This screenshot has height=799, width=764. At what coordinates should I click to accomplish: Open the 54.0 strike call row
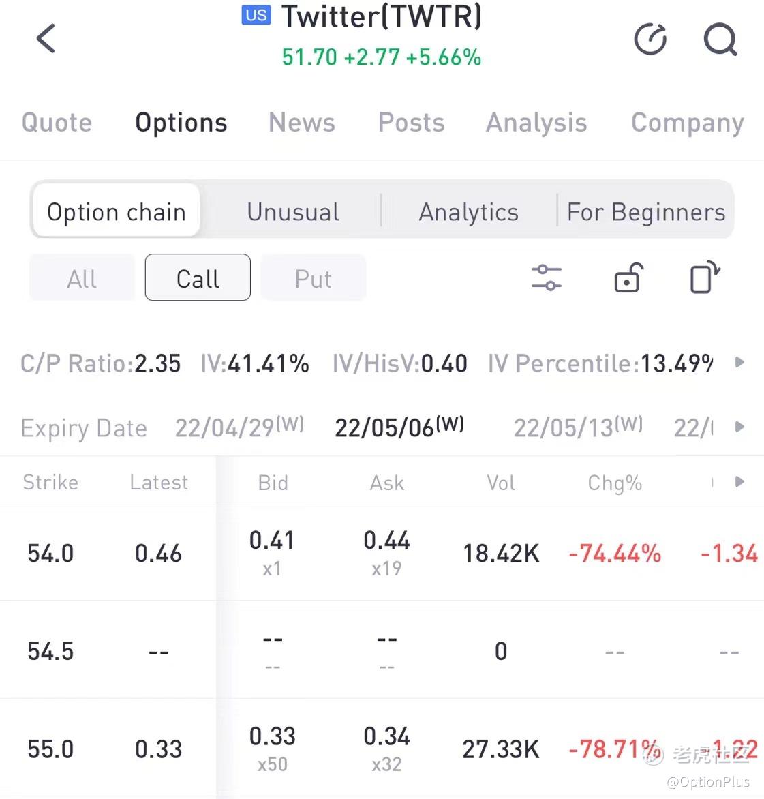[x=50, y=553]
